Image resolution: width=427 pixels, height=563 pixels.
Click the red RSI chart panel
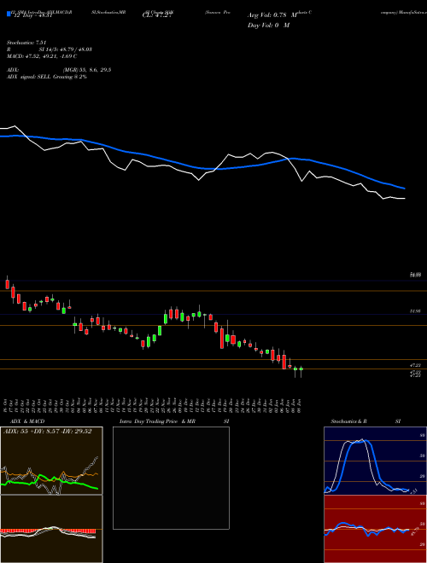tap(375, 529)
